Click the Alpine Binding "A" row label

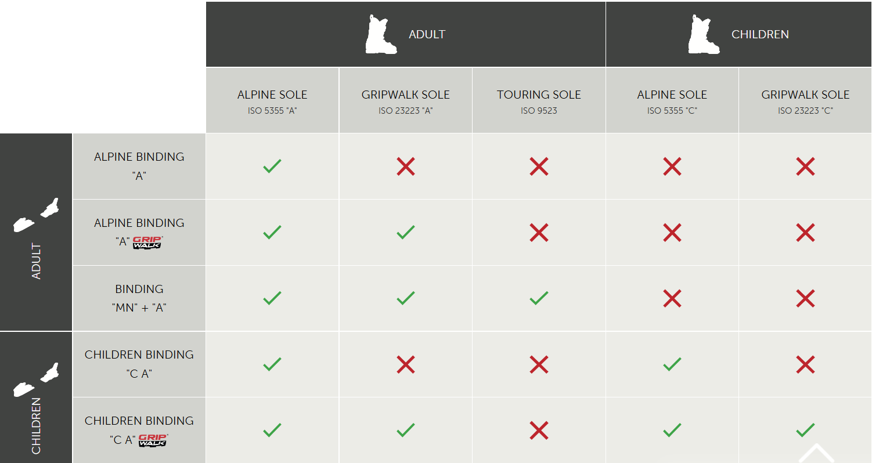tap(139, 166)
